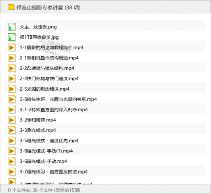Select the file 2-1照相机整体结构概述.mp4
This screenshot has width=211, height=194.
49,58
